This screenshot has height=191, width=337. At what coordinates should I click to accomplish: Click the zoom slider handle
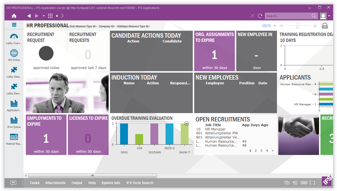297,26
